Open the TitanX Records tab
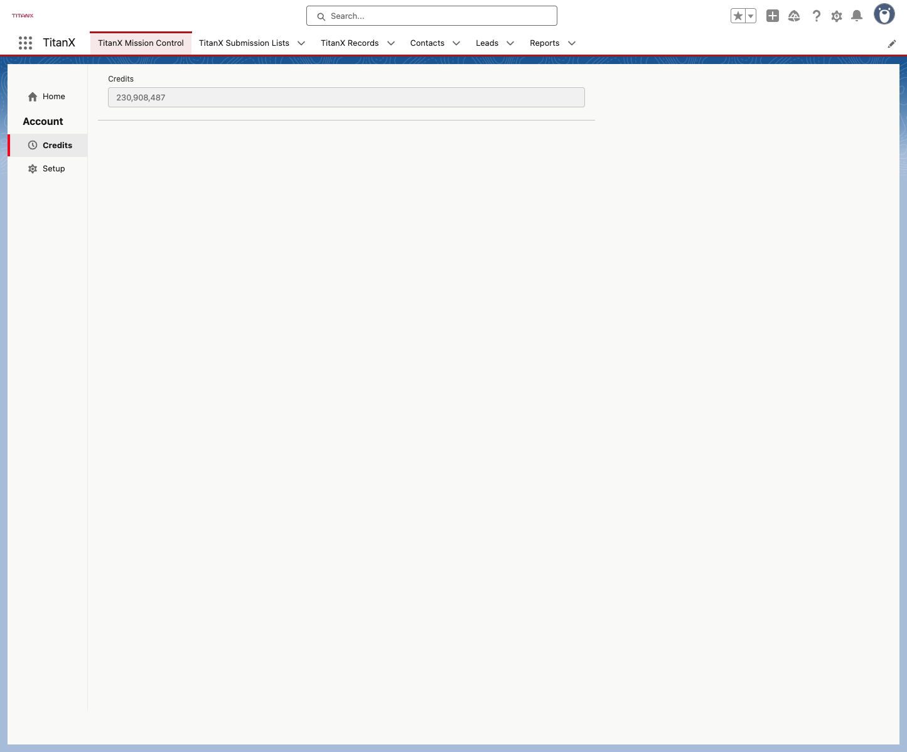 [x=350, y=43]
